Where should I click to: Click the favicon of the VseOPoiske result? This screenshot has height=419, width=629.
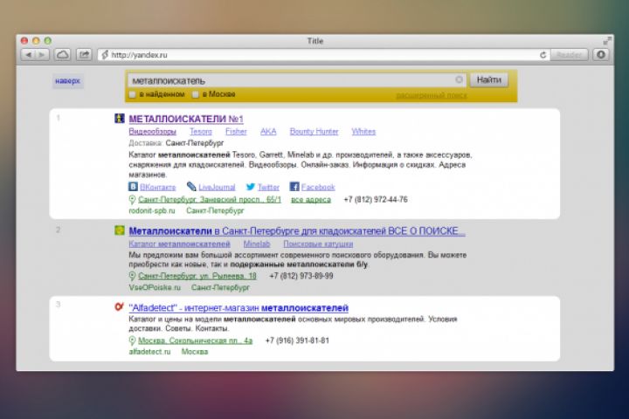tap(120, 230)
